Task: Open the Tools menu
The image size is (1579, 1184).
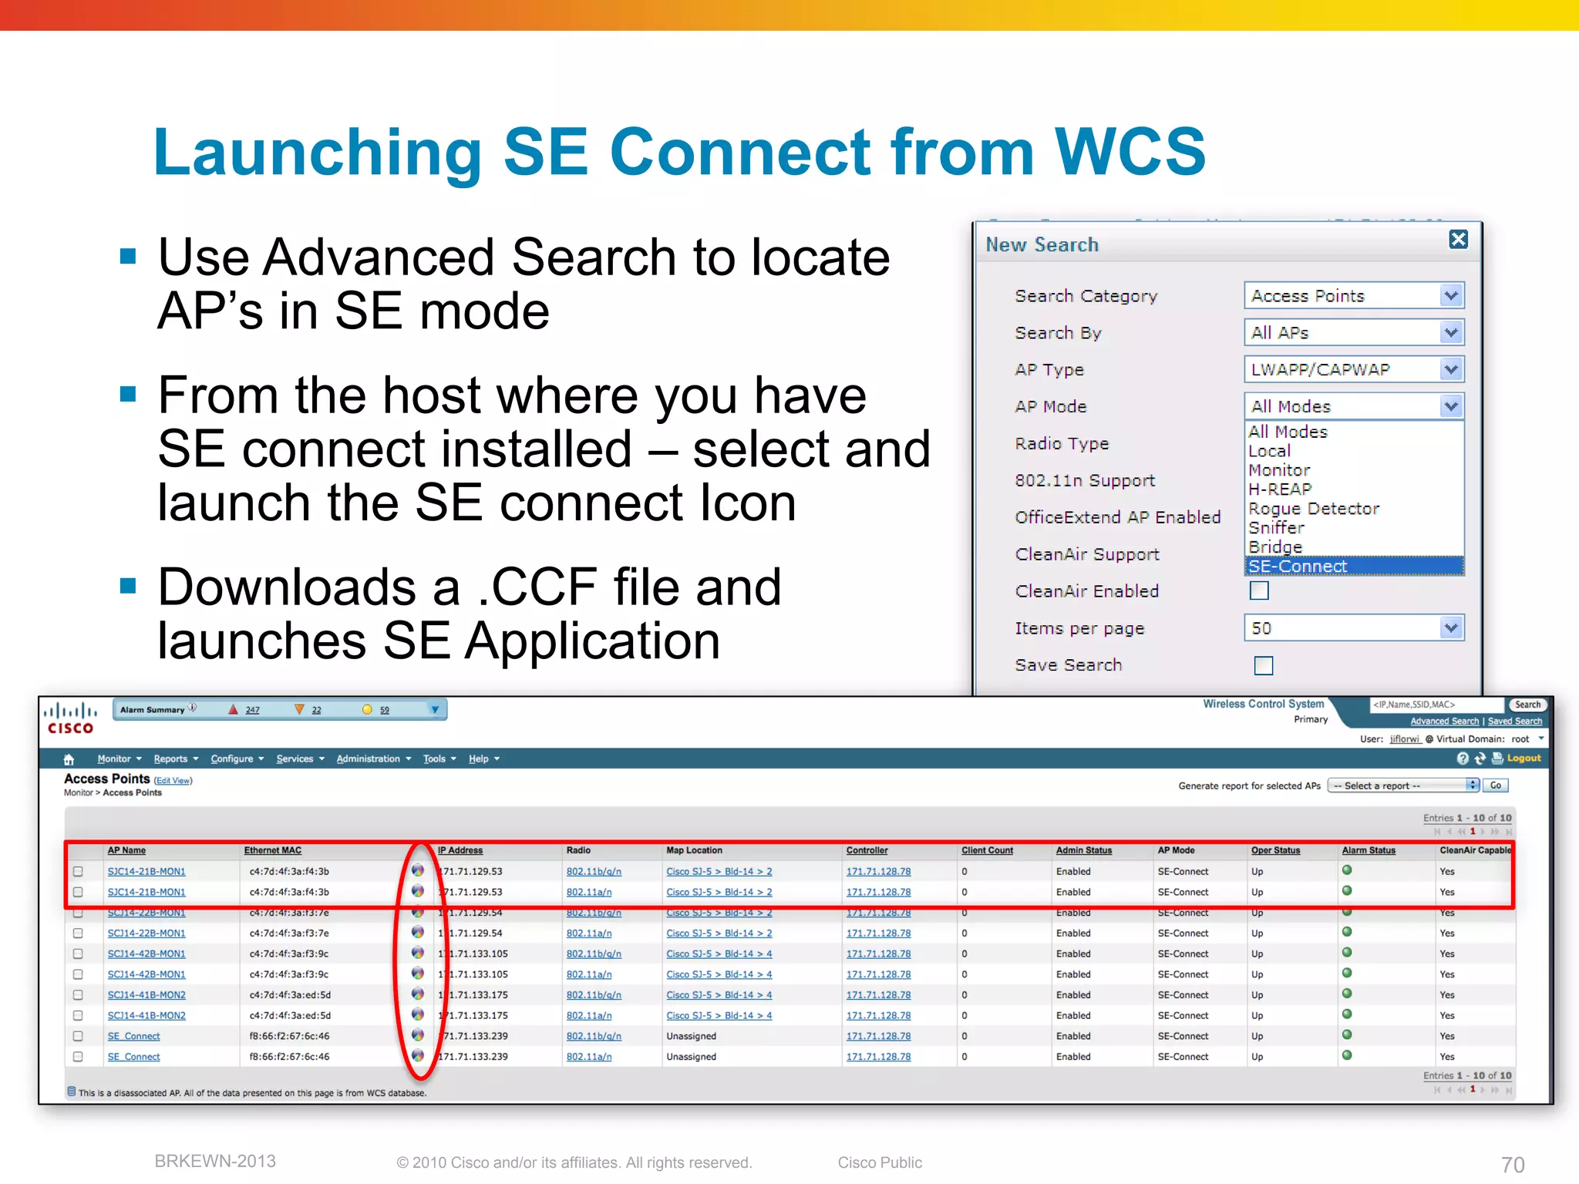Action: tap(439, 759)
